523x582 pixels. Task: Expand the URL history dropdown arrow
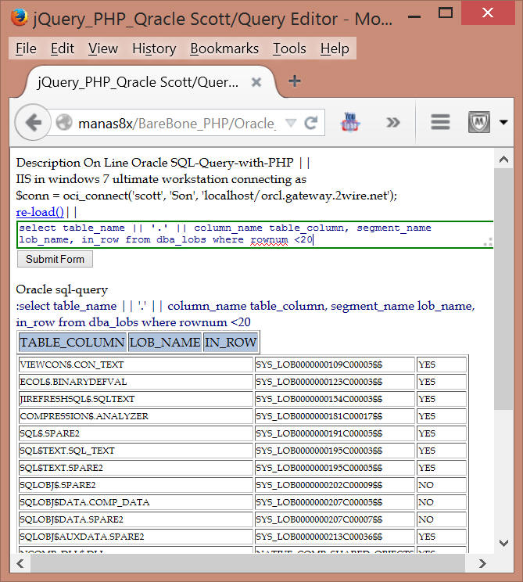click(x=291, y=124)
